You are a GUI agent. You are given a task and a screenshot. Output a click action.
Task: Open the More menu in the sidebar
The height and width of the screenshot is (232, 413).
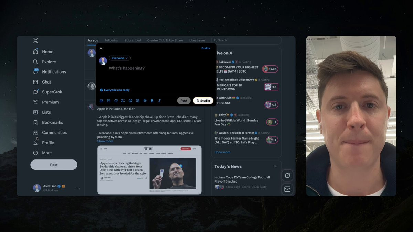pos(42,153)
